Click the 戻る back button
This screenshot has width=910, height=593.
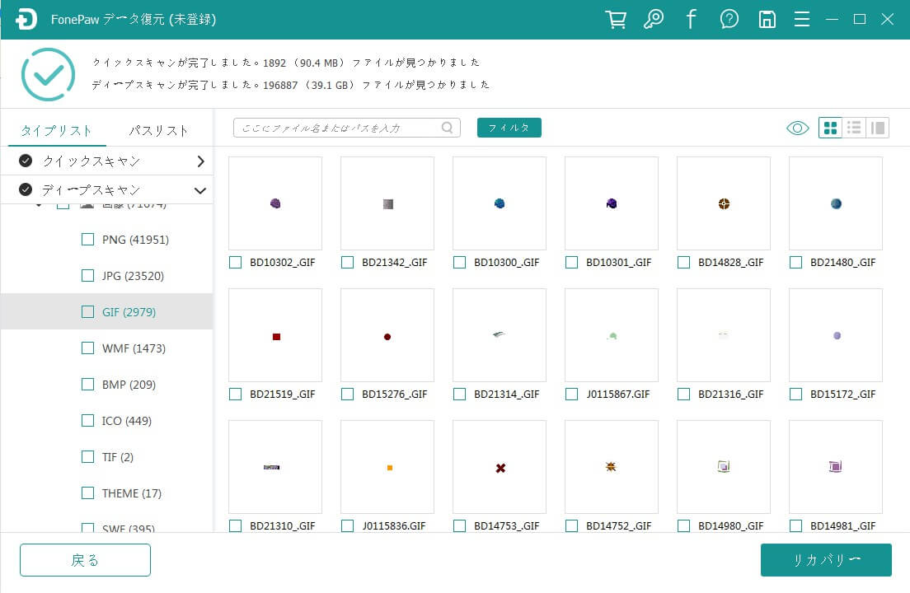click(86, 560)
